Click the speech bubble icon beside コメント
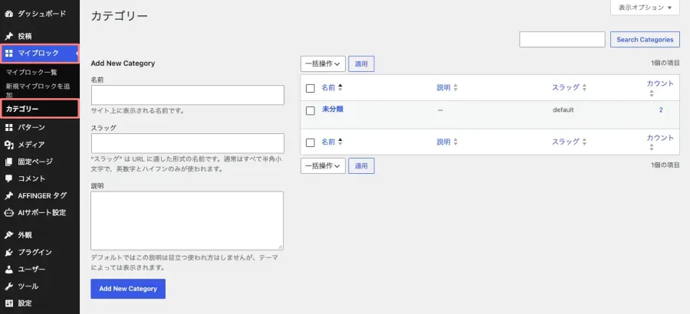The image size is (690, 314). 8,178
